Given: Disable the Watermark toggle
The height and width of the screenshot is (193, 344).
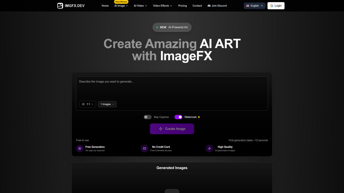Looking at the screenshot, I should pyautogui.click(x=178, y=117).
